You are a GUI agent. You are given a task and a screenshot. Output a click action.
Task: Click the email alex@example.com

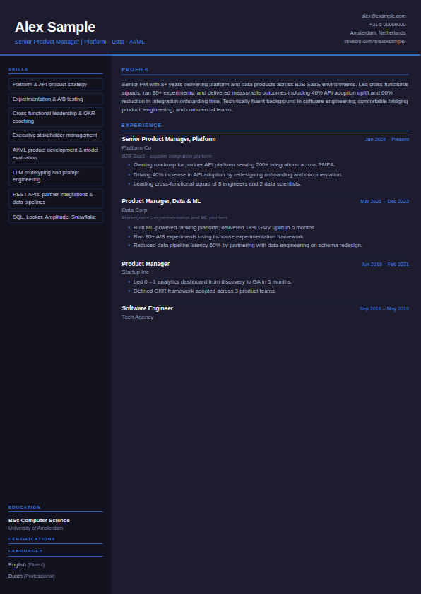pos(384,16)
